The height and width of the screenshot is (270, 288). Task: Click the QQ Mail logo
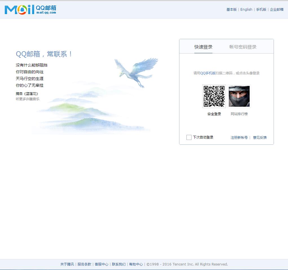coord(30,10)
